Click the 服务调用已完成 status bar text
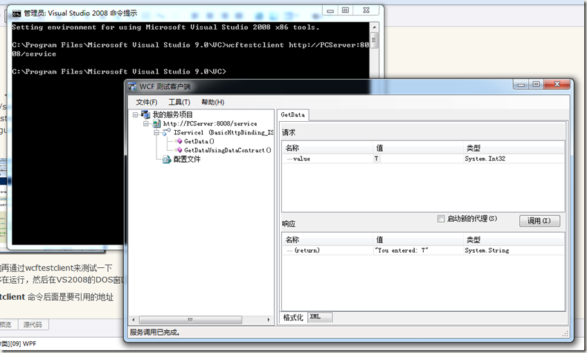The width and height of the screenshot is (587, 353). (154, 332)
